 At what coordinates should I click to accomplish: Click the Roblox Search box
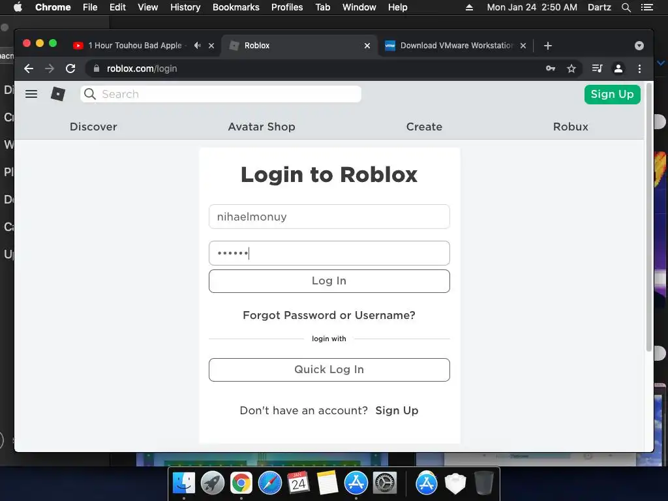click(220, 94)
